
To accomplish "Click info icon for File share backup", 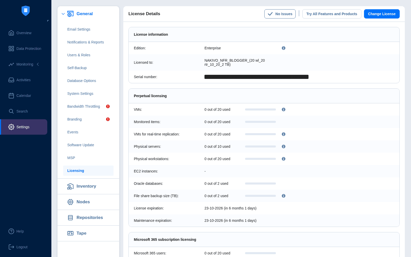I will pyautogui.click(x=284, y=196).
